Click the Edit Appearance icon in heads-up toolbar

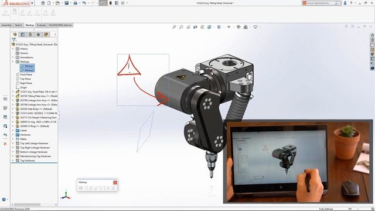(238, 27)
